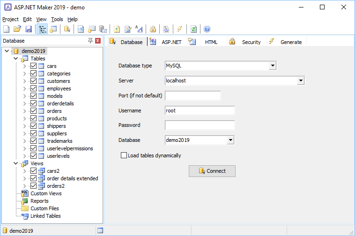This screenshot has width=355, height=236.
Task: Switch to the Security tab
Action: (x=246, y=42)
